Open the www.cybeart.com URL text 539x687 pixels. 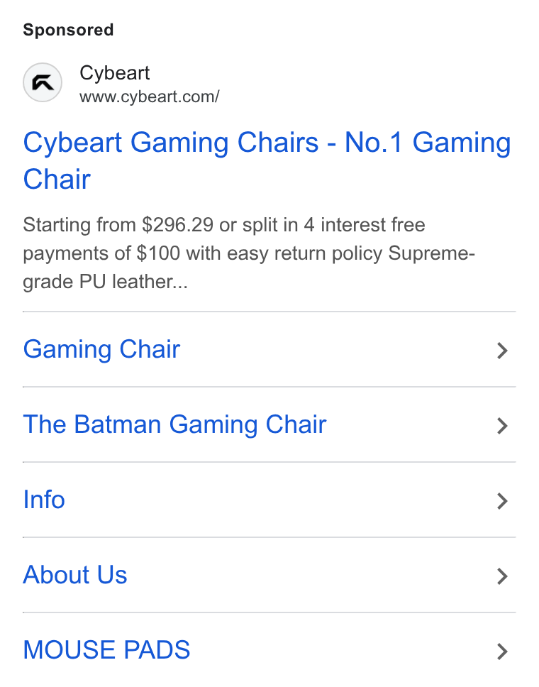(150, 97)
